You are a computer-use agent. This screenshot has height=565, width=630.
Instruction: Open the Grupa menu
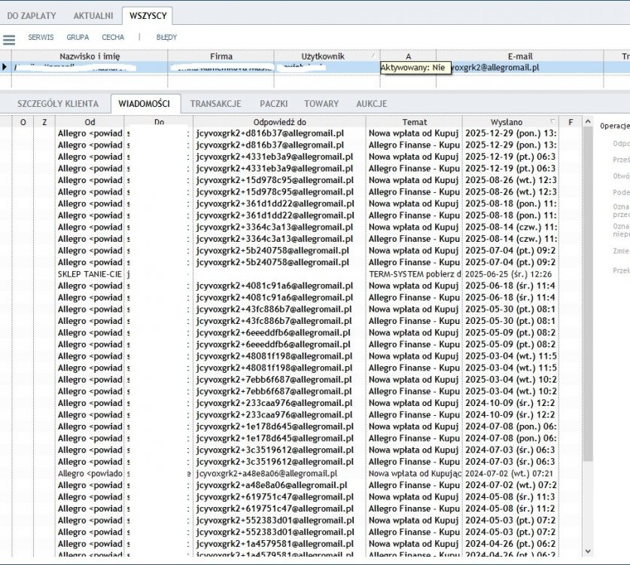(78, 37)
